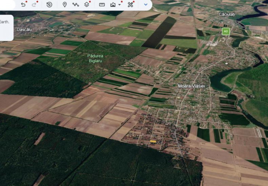
Task: Expand the blue chevron toolbar menu
Action: point(146,4)
